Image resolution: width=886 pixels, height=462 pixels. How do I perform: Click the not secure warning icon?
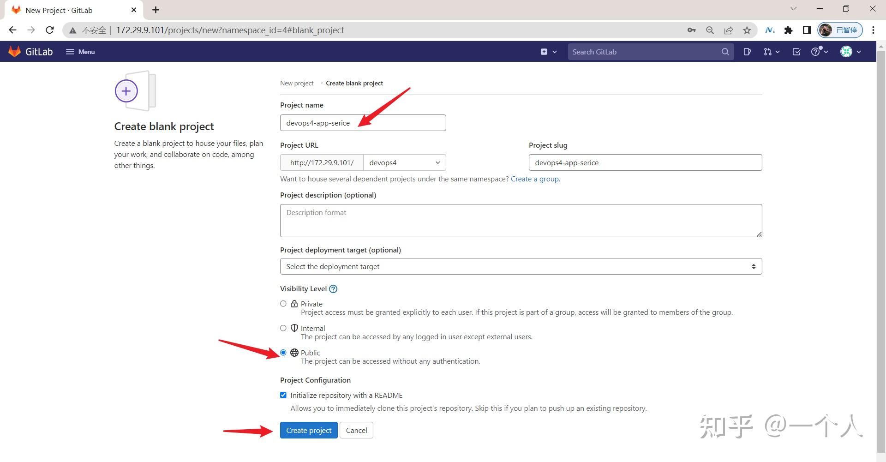(x=73, y=30)
